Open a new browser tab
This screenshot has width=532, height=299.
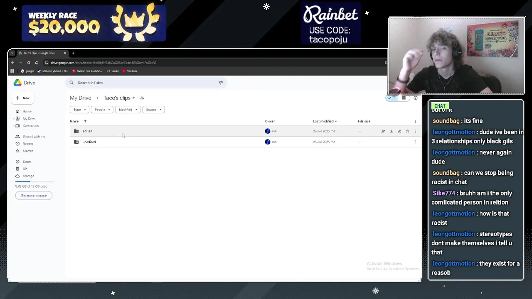[x=73, y=53]
